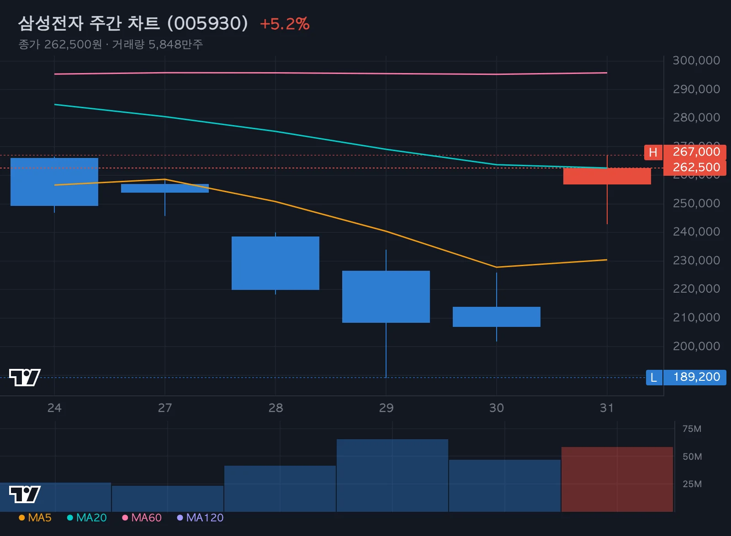Click the +5.2% change percentage
The height and width of the screenshot is (536, 731).
pyautogui.click(x=285, y=24)
